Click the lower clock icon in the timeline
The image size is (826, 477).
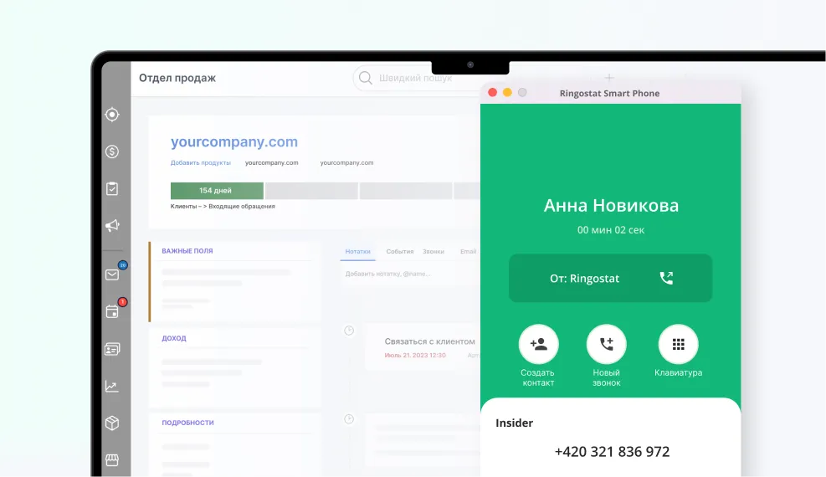(349, 419)
